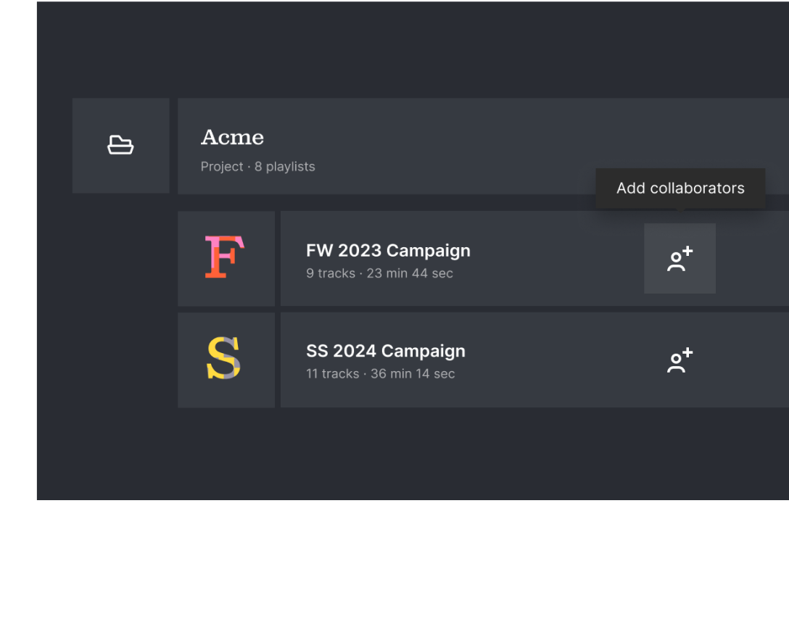Click the "11 tracks · 36 min 14 sec" text
This screenshot has height=635, width=789.
pos(380,374)
